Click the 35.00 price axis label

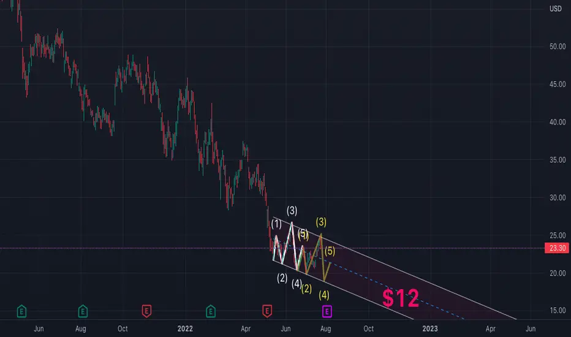point(557,160)
